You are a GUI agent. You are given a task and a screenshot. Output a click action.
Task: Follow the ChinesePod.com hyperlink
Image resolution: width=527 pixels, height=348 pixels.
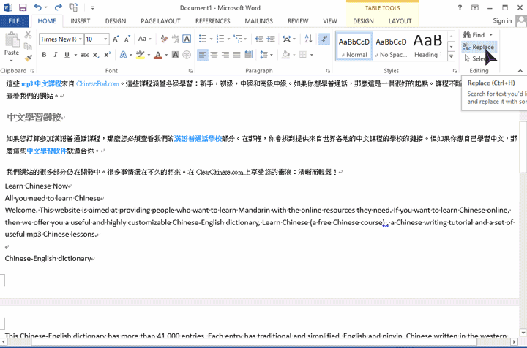(x=97, y=84)
